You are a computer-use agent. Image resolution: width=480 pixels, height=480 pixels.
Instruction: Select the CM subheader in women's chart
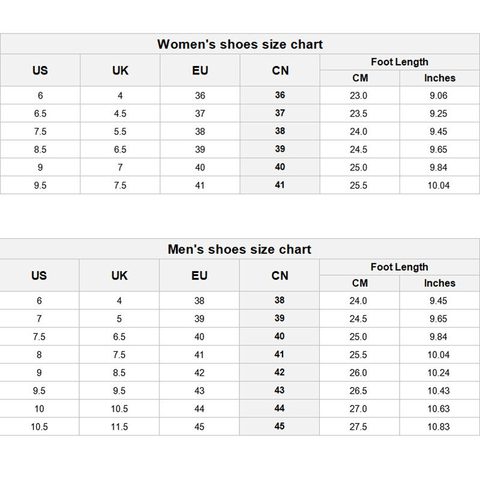coord(360,78)
